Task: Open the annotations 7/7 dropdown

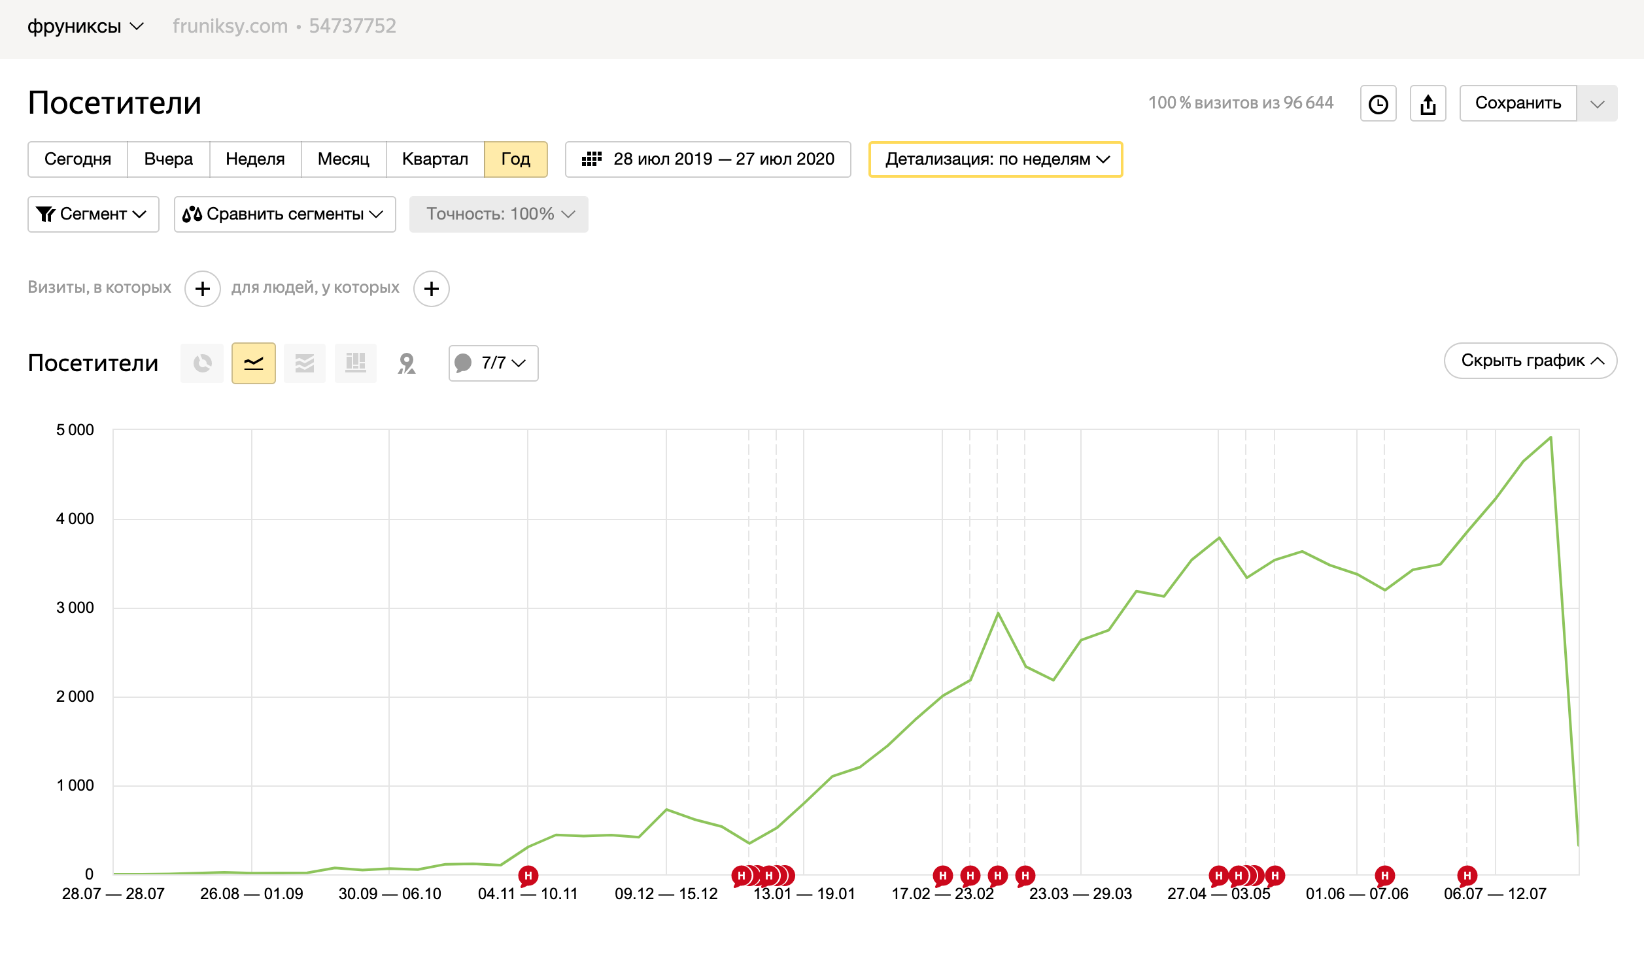Action: point(493,363)
